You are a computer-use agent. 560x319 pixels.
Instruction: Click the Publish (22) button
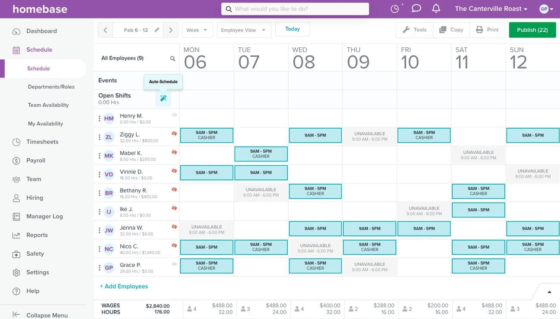pyautogui.click(x=532, y=30)
